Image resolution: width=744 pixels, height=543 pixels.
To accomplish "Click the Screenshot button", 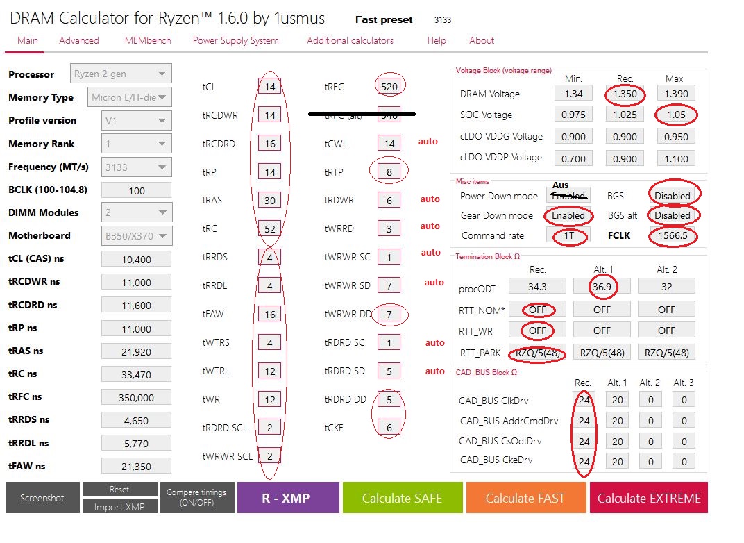I will coord(43,497).
